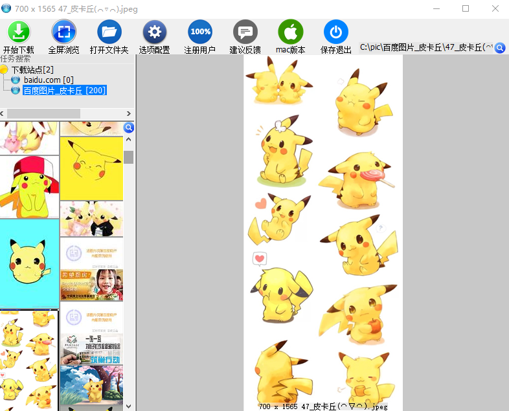Open the feedback (建议反馈) speech bubble icon
This screenshot has width=509, height=411.
245,32
